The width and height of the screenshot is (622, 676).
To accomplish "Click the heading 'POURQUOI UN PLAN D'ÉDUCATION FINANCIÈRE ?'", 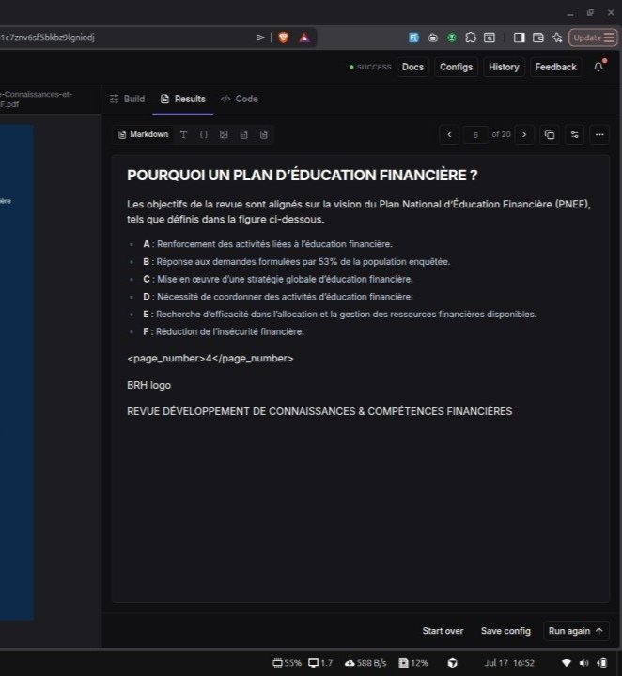I will tap(302, 175).
